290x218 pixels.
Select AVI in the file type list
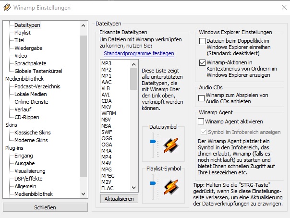click(x=106, y=95)
